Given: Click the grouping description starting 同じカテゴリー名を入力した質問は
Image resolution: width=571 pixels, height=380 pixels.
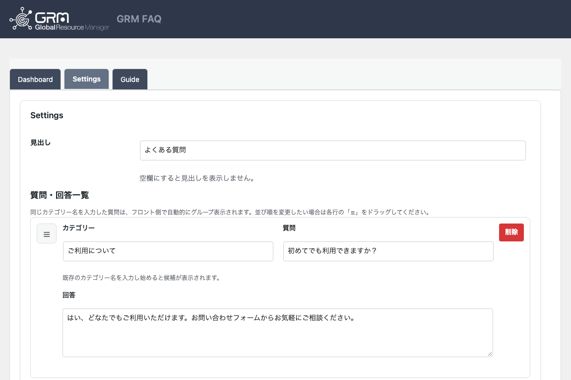Looking at the screenshot, I should [x=230, y=212].
